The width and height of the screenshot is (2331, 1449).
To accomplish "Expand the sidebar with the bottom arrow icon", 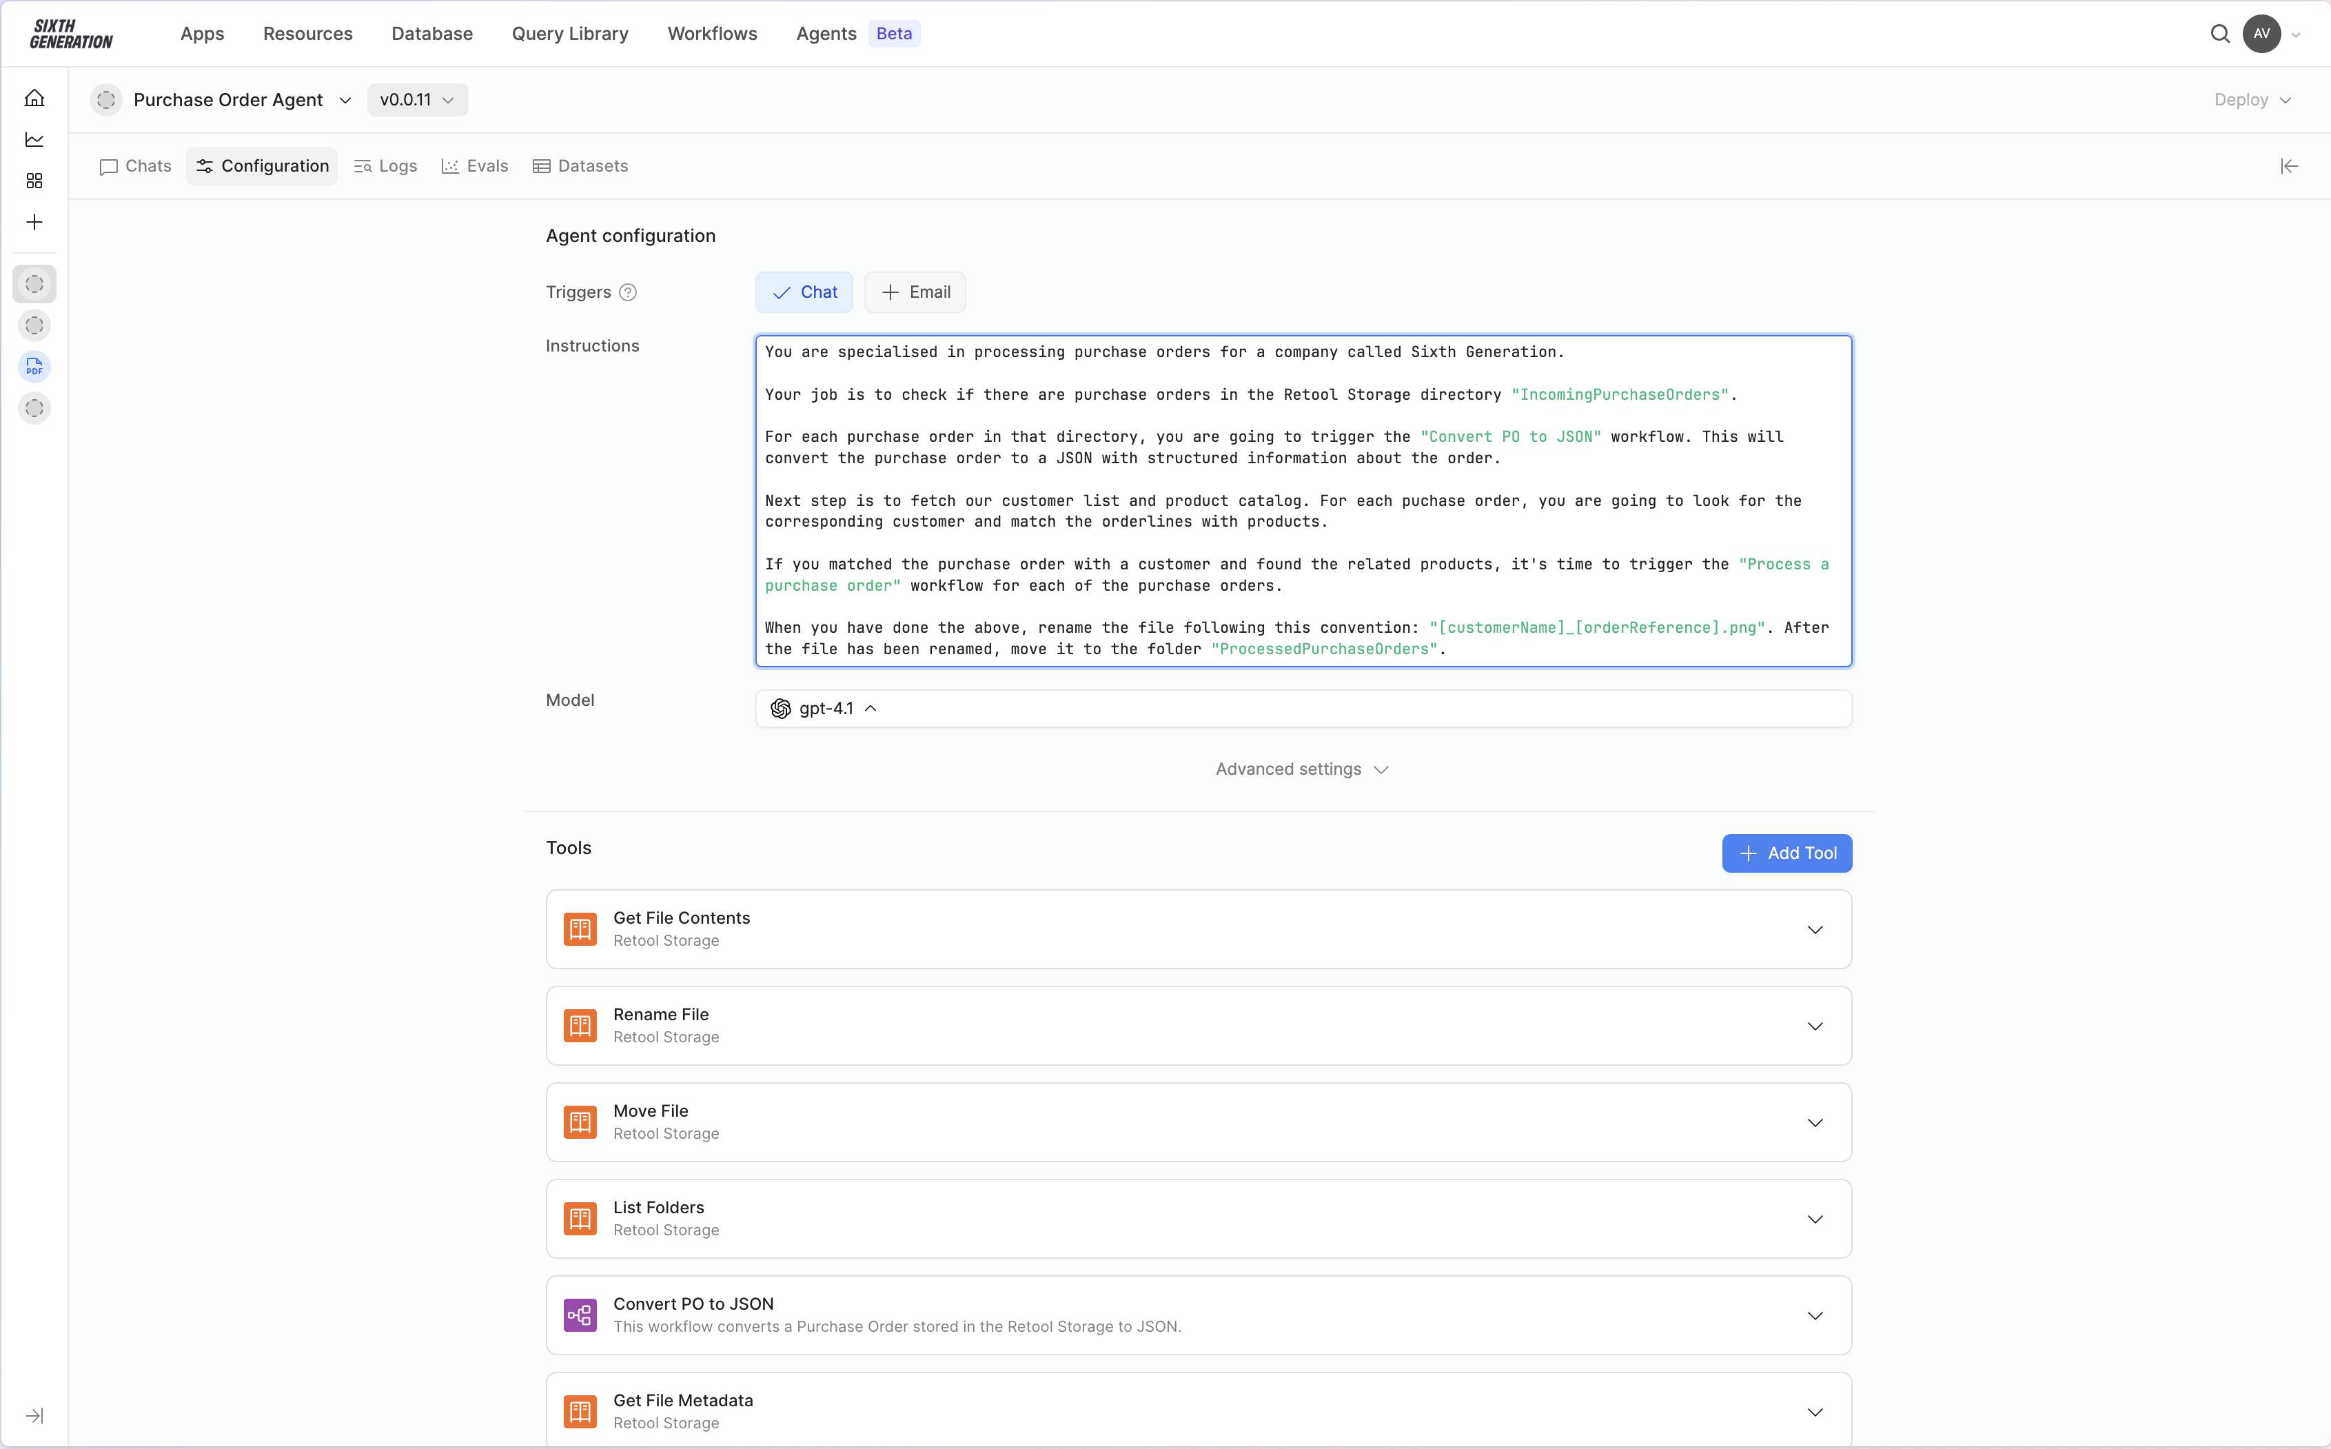I will coord(34,1415).
